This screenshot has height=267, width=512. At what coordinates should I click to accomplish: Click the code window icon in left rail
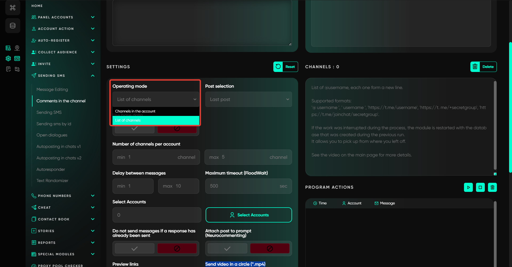point(17,58)
